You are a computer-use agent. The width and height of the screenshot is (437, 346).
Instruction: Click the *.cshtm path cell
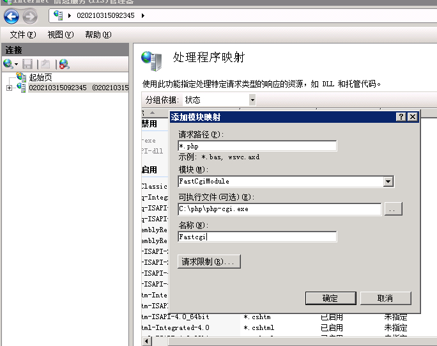click(257, 317)
